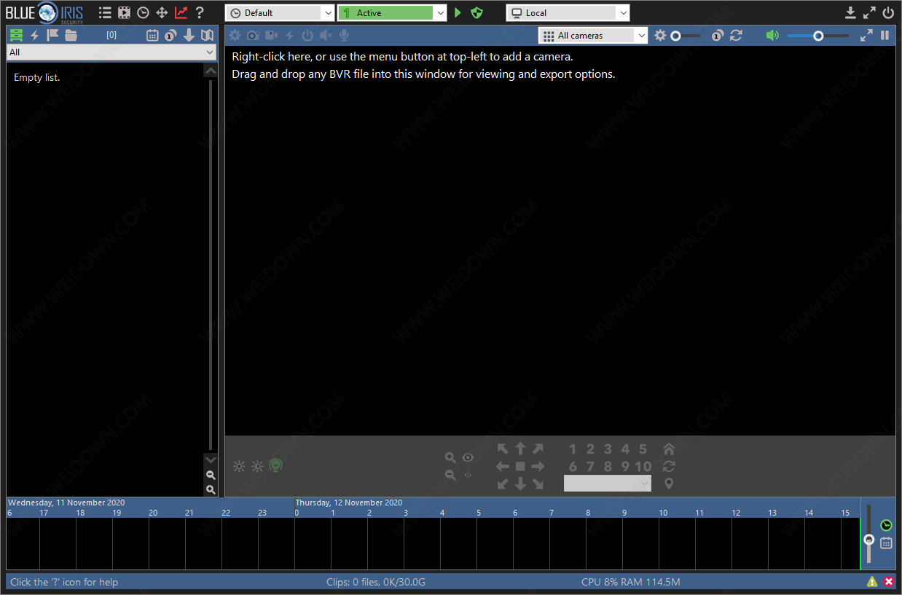Click the green clock icon beside timeline
902x595 pixels.
886,525
